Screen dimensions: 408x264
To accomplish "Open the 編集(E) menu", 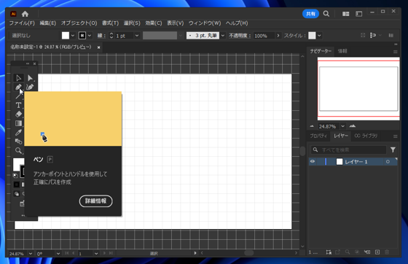I will click(48, 23).
